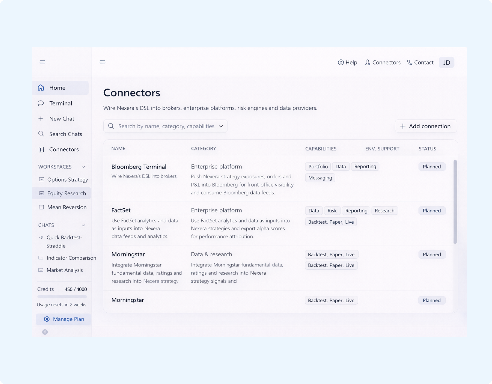Toggle the sidebar hamburger menu icon
Image resolution: width=492 pixels, height=384 pixels.
click(x=42, y=62)
